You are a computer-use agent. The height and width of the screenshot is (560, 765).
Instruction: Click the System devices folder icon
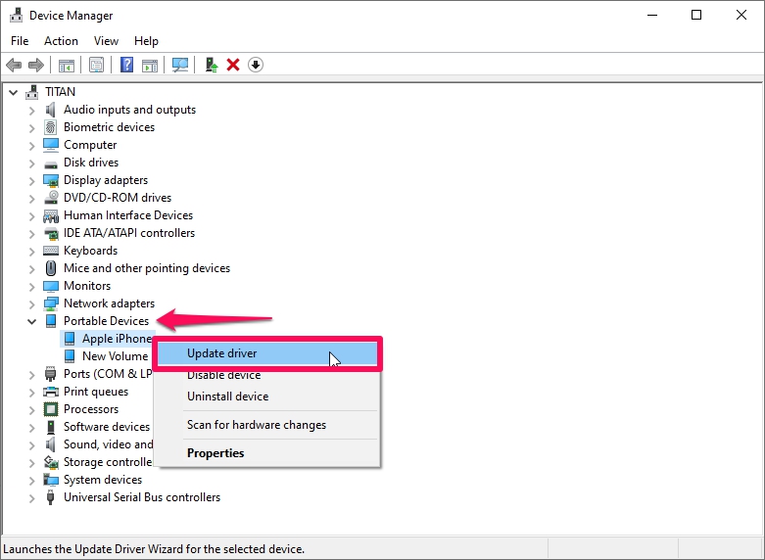pos(51,480)
